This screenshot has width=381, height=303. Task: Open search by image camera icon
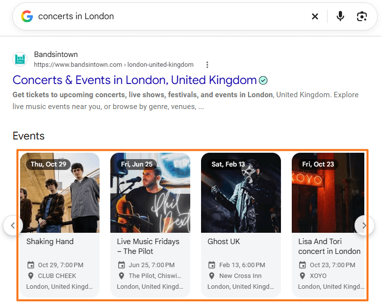tap(362, 17)
